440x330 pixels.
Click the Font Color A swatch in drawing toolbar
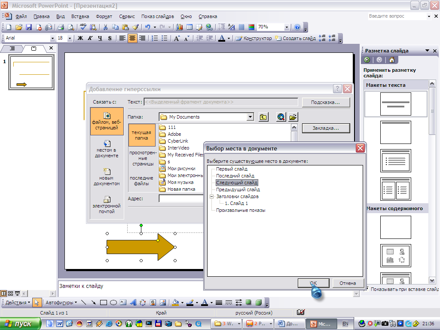click(205, 302)
